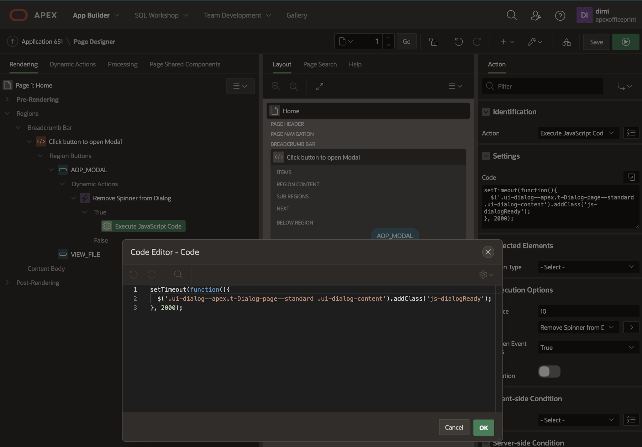Open the Shared Components icon
The image size is (642, 447).
[566, 42]
